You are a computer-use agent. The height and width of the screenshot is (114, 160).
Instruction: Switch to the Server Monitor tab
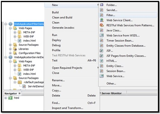[x=112, y=93]
